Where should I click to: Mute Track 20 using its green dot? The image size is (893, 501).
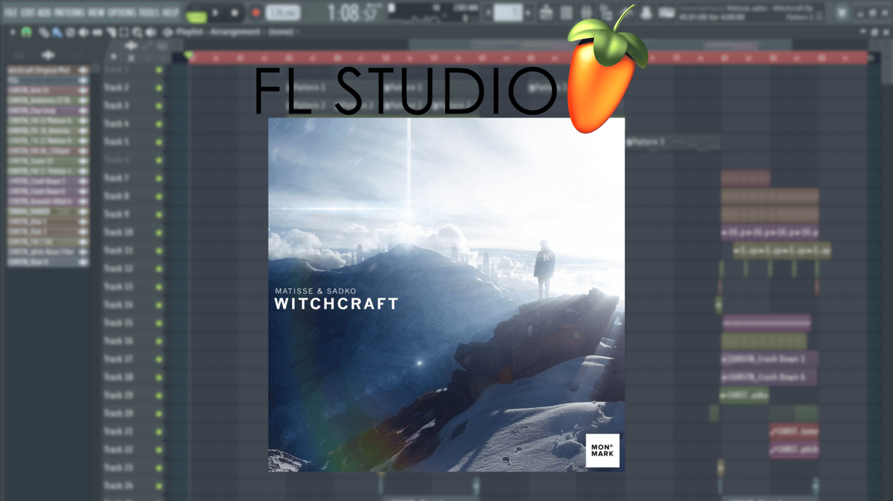tap(159, 414)
